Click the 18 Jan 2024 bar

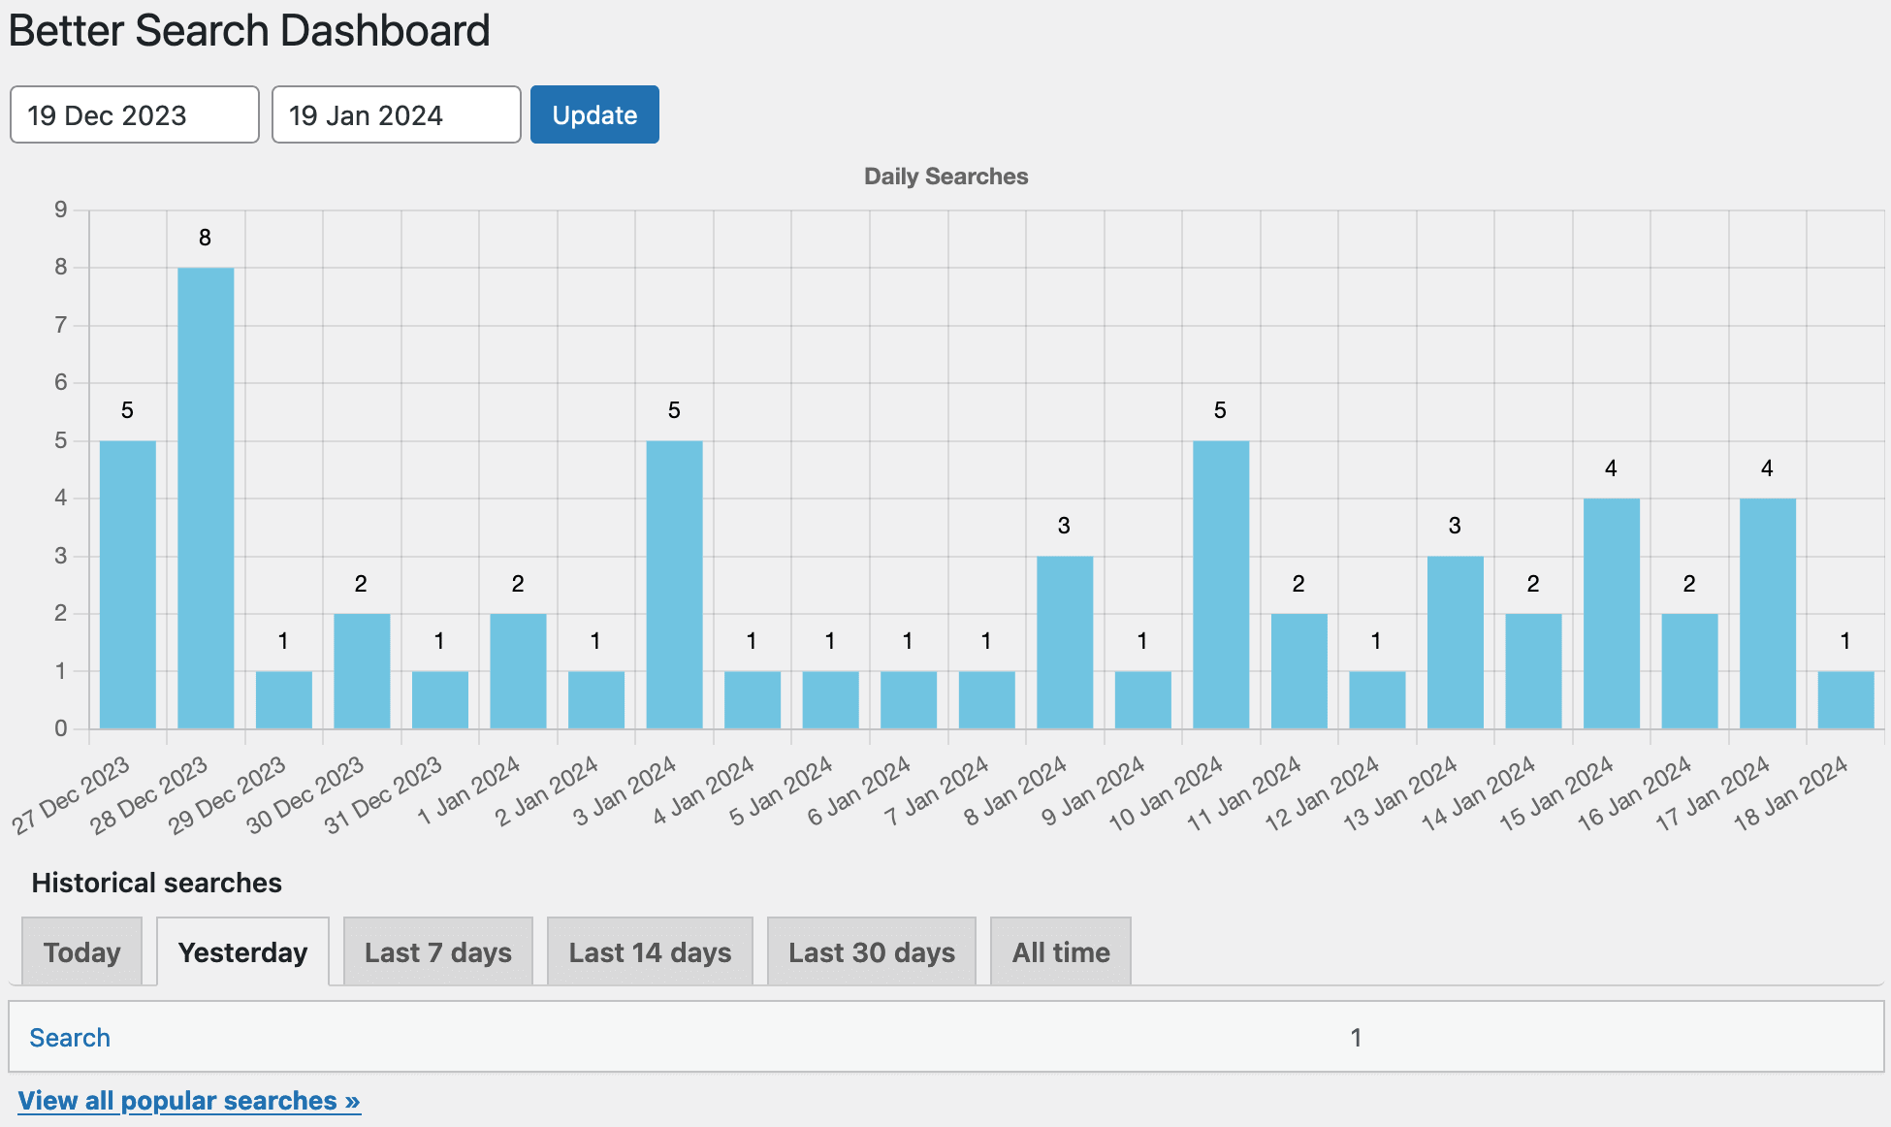(1845, 700)
